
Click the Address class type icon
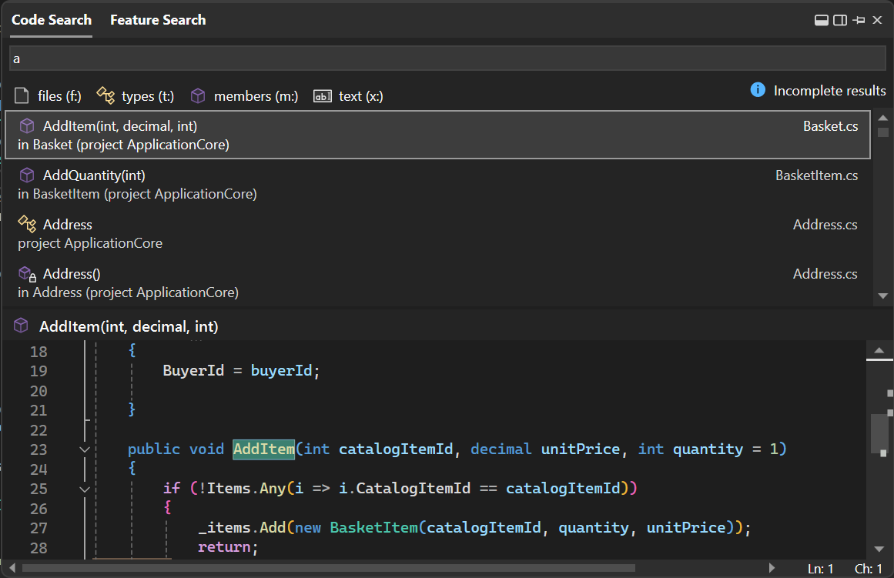click(x=27, y=225)
